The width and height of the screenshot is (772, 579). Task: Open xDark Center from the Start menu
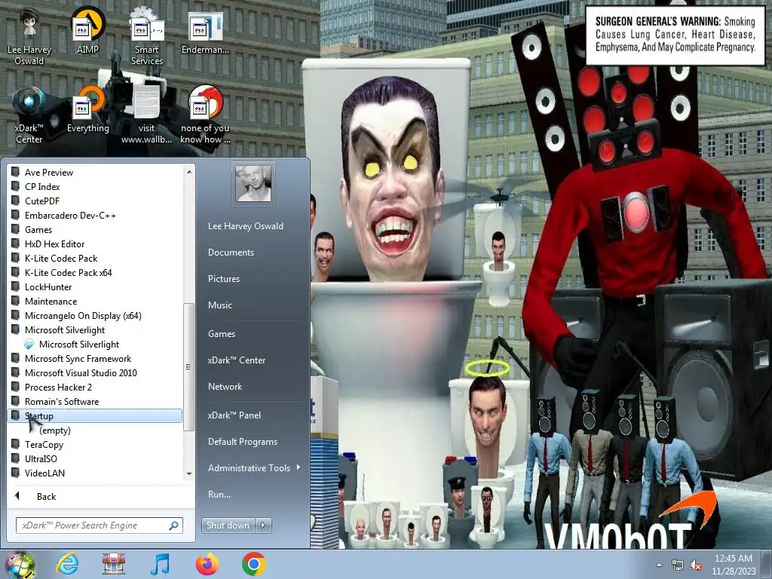(x=236, y=360)
